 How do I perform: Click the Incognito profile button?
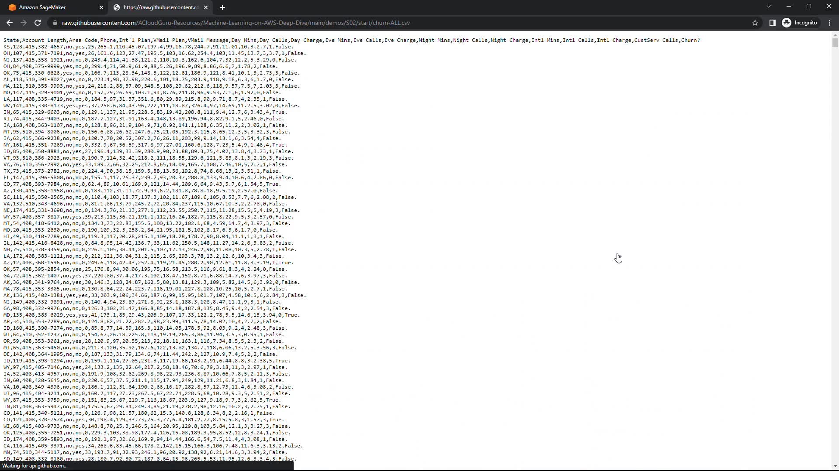pos(800,23)
